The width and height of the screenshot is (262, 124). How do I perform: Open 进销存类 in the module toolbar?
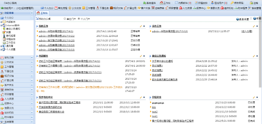point(158,8)
